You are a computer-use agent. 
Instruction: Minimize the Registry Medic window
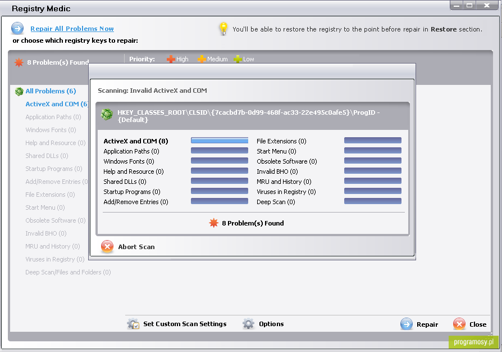click(457, 6)
